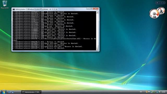Click the orange security shield tray icon

[147, 92]
